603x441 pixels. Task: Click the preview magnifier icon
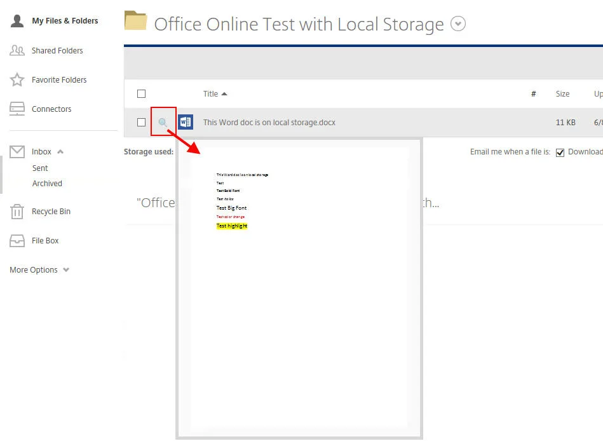(x=163, y=122)
